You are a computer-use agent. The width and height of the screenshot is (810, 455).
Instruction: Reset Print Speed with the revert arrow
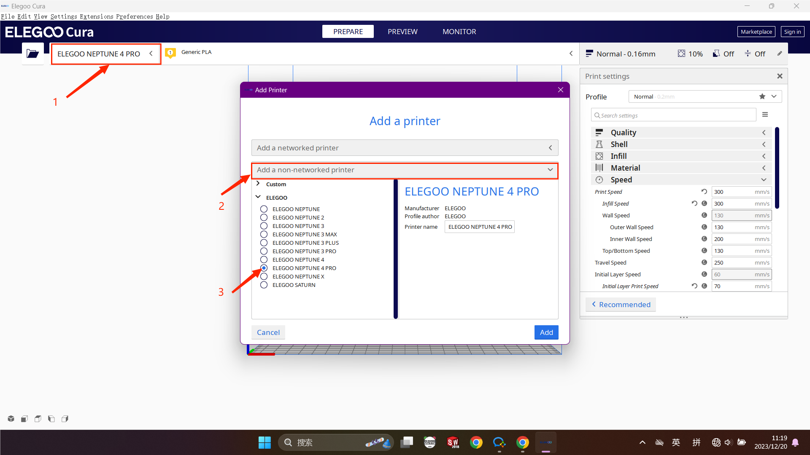click(704, 192)
